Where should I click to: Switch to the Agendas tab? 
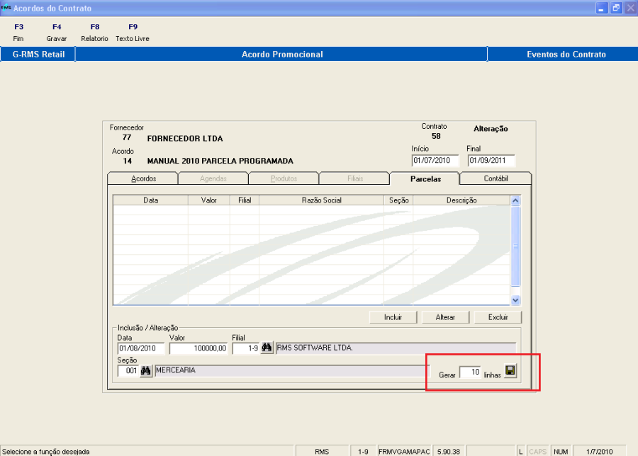(213, 178)
